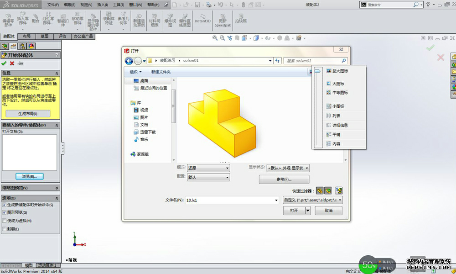The image size is (456, 274).
Task: Click the 编辑零部件 (Edit Component) tool
Action: [8, 21]
